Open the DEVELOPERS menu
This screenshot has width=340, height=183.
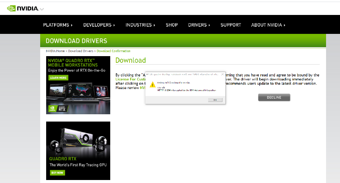(x=99, y=25)
